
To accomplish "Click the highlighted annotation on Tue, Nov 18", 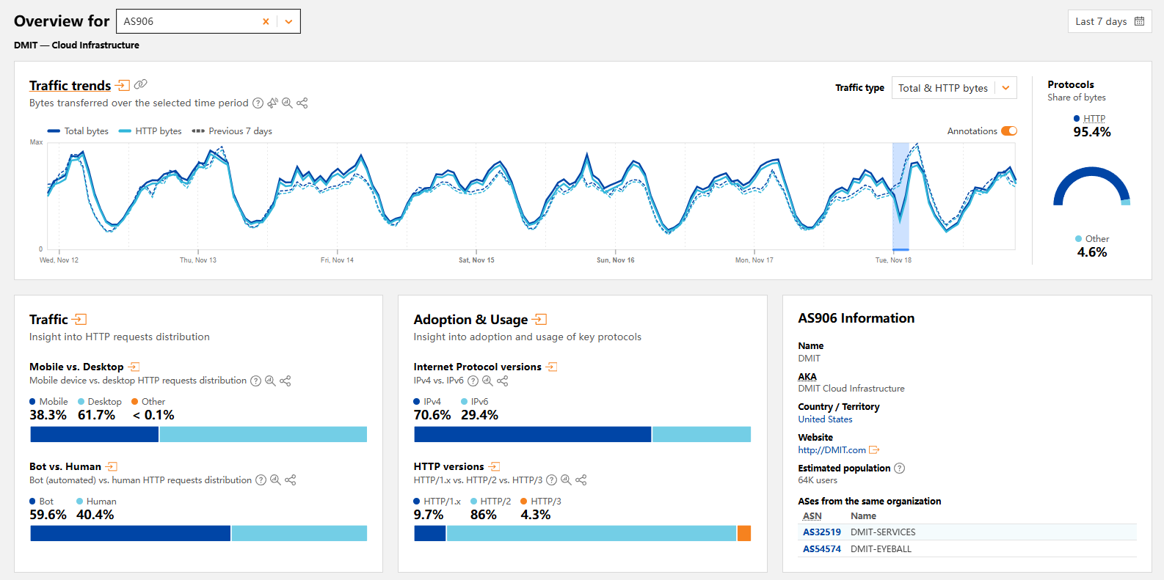I will point(901,197).
